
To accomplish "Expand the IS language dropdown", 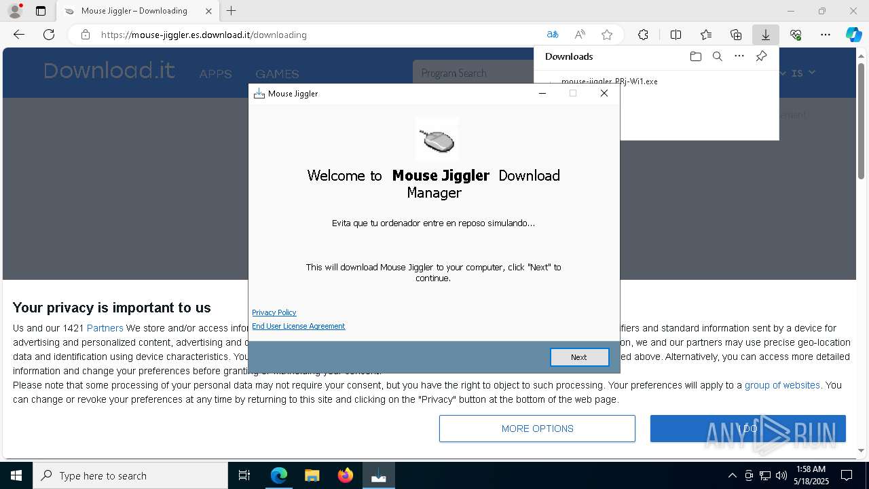I will 803,73.
